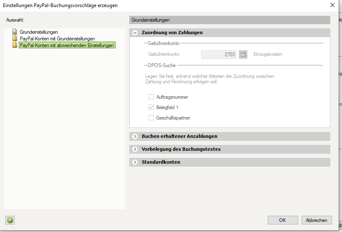342x232 pixels.
Task: Select Grundeinstellungen in the Auswahl tree
Action: click(x=38, y=32)
